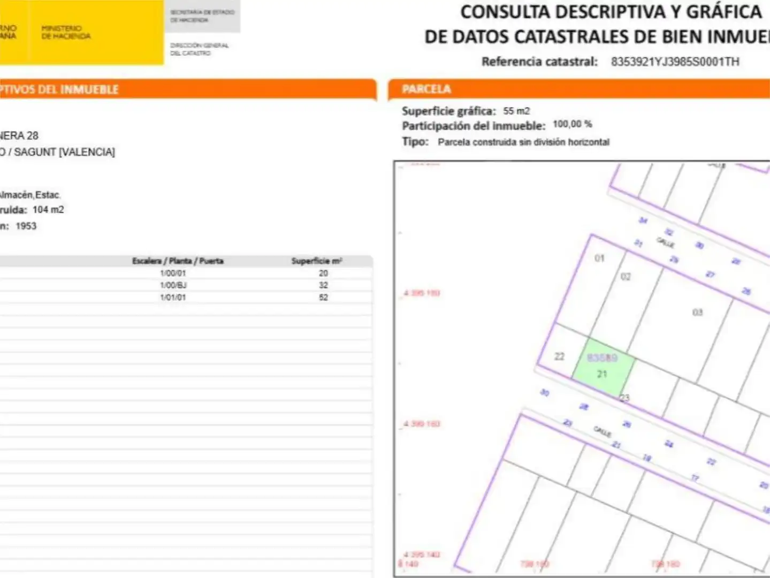
Task: Click 'Escalera / Planta / Puerta' column header
Action: (x=178, y=261)
